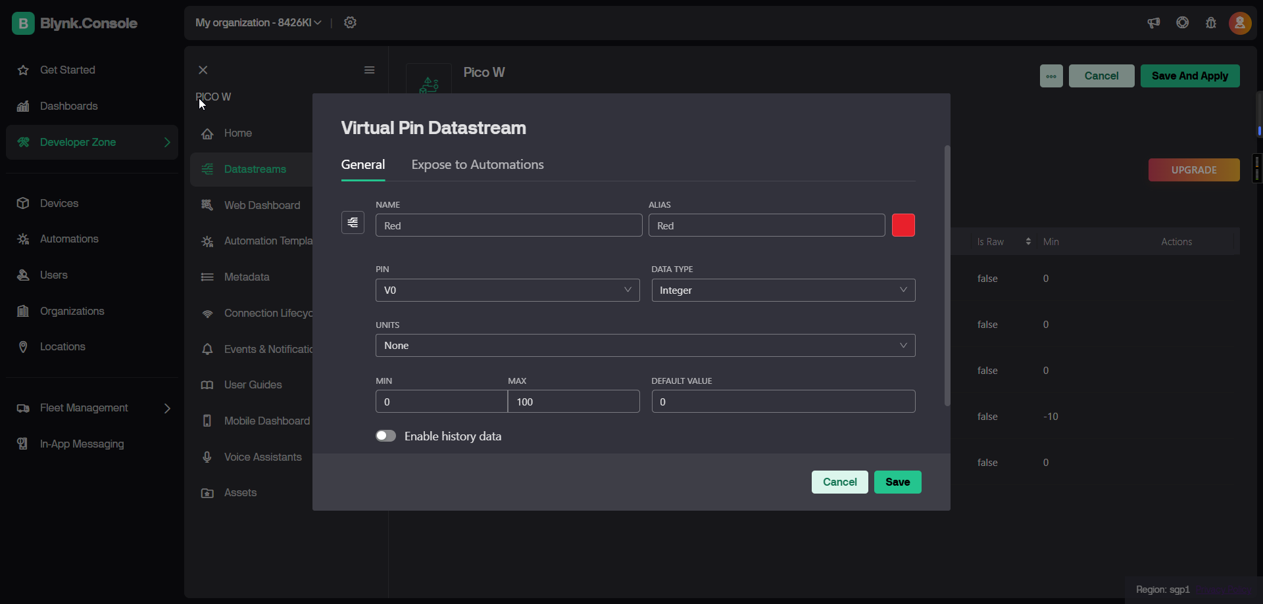
Task: Open Users icon in sidebar
Action: click(23, 275)
